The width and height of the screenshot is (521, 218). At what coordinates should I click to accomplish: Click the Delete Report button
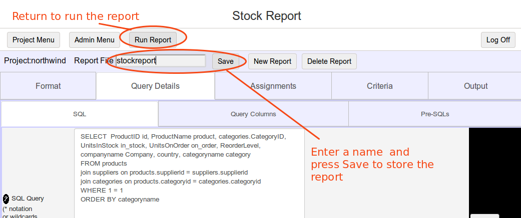[329, 61]
